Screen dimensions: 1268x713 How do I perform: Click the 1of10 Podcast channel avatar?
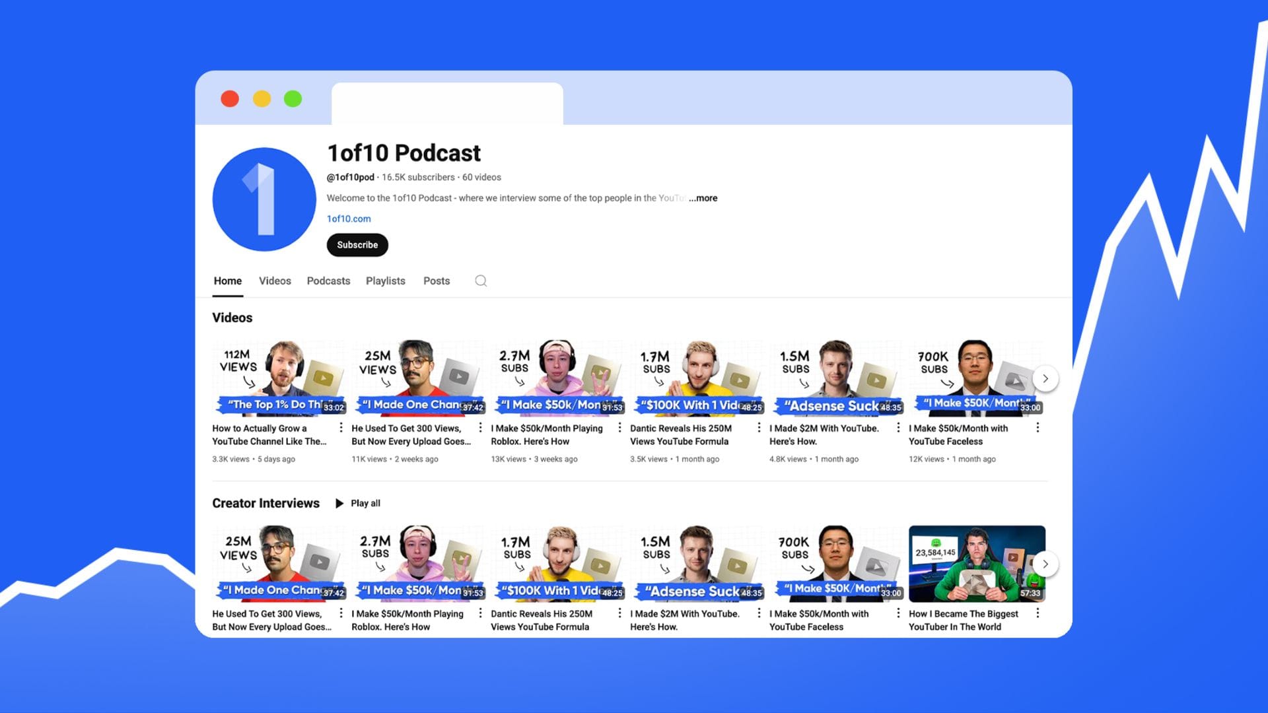click(264, 199)
